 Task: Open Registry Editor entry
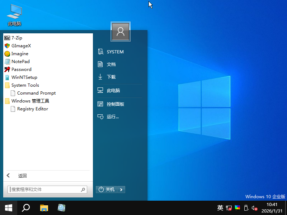click(32, 109)
